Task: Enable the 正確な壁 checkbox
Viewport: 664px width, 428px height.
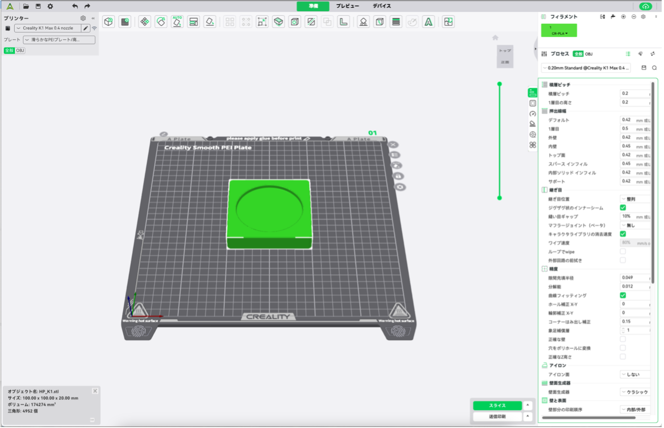Action: tap(623, 339)
